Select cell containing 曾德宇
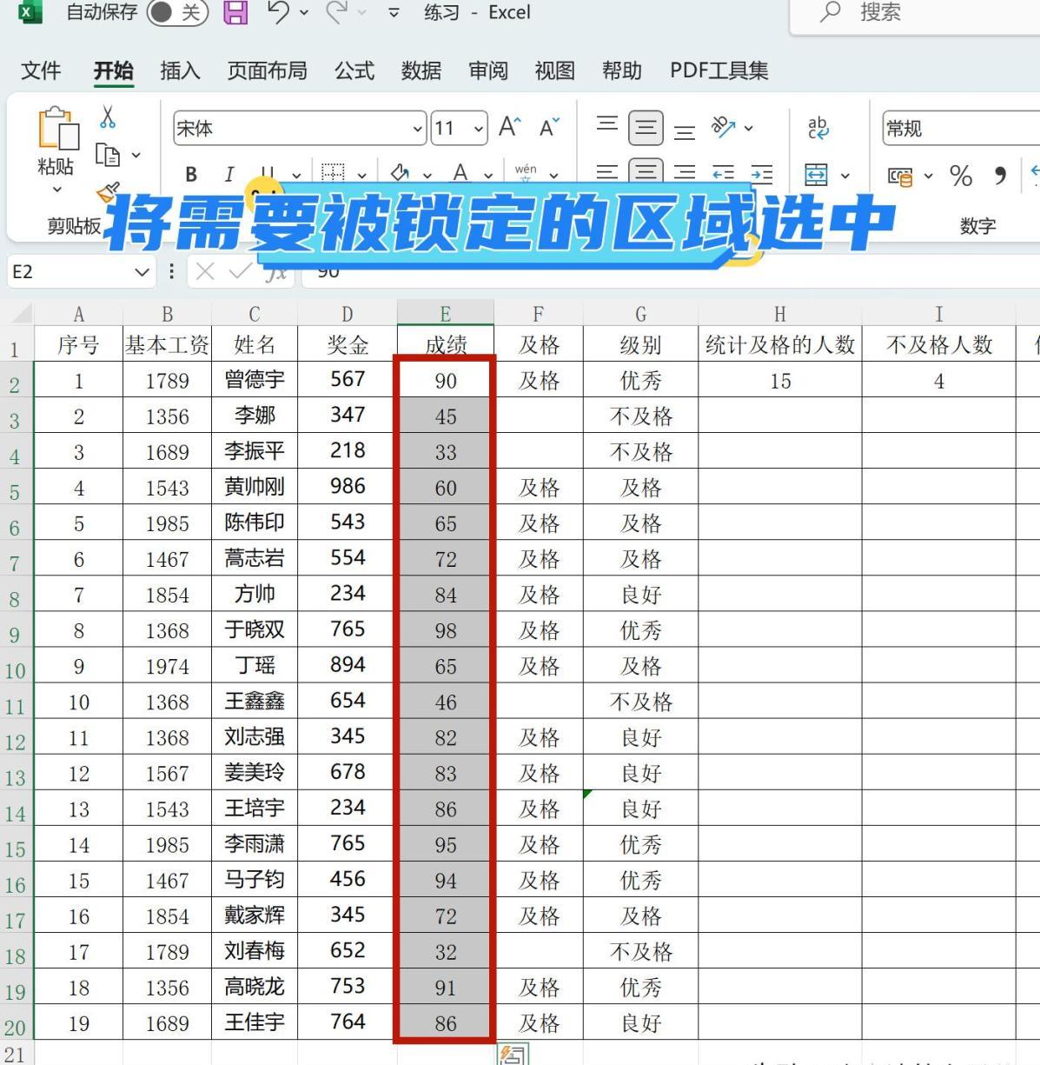1040x1065 pixels. [255, 380]
